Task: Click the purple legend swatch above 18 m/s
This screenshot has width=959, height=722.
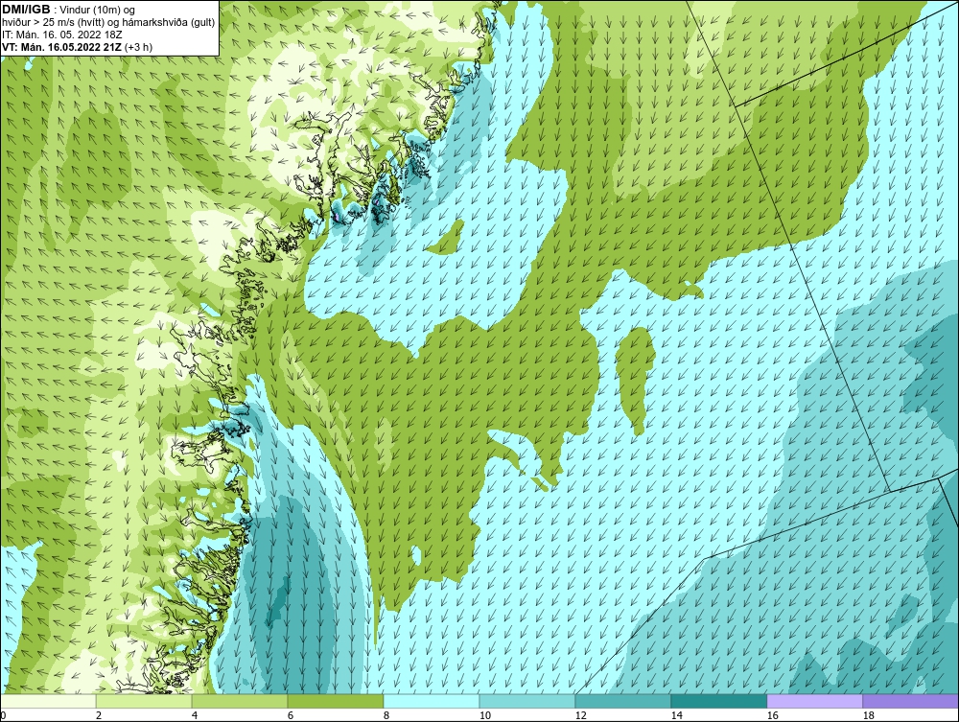Action: [x=910, y=701]
